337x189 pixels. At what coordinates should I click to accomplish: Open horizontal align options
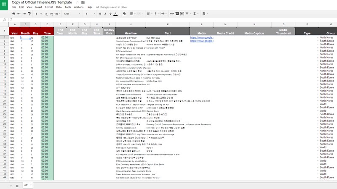coord(148,14)
